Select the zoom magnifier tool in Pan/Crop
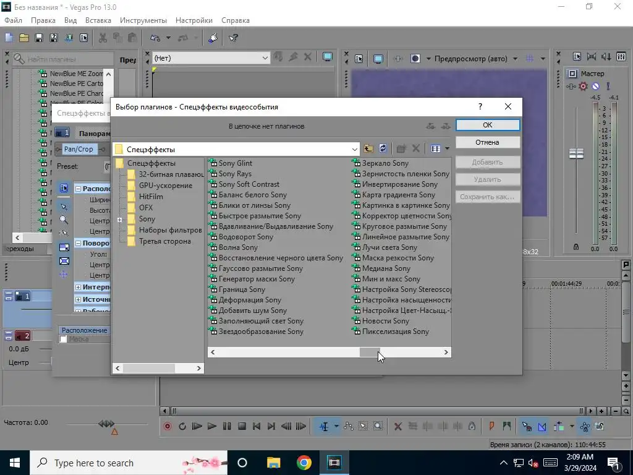Image resolution: width=633 pixels, height=475 pixels. (64, 220)
